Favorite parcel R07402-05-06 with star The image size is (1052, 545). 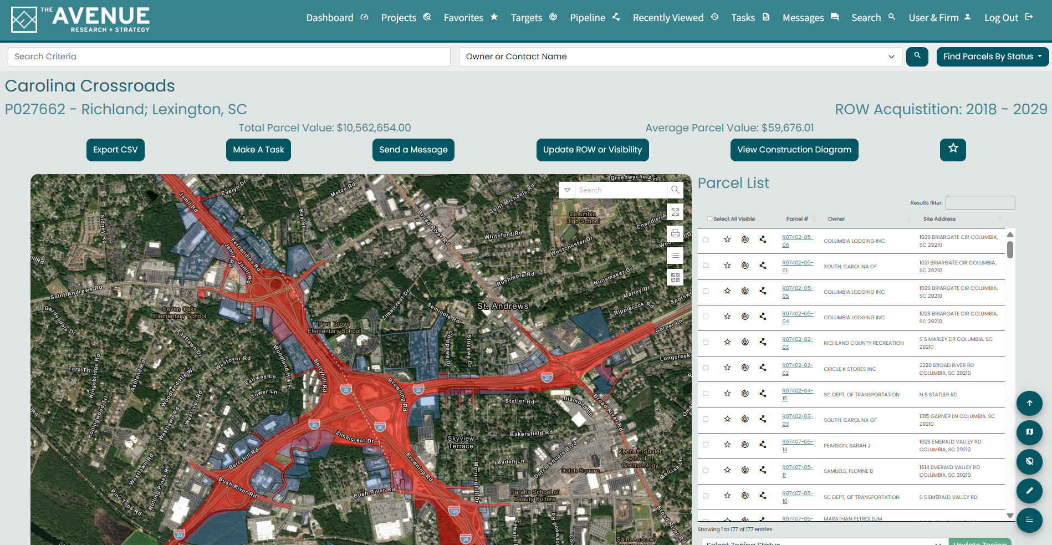tap(727, 240)
